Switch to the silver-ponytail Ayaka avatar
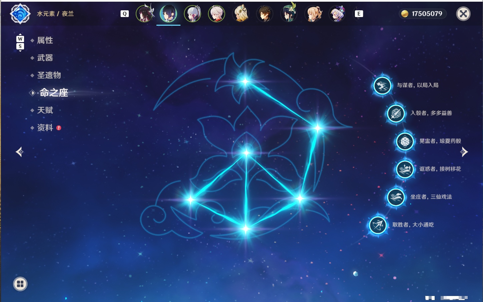This screenshot has height=302, width=483. 192,14
